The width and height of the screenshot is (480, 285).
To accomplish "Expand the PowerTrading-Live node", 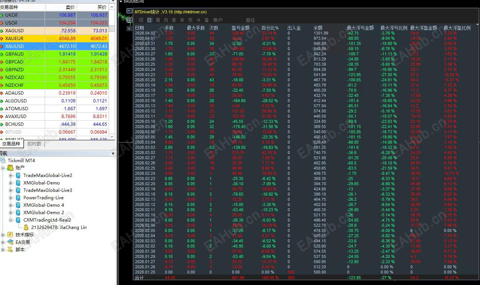I will (x=11, y=197).
